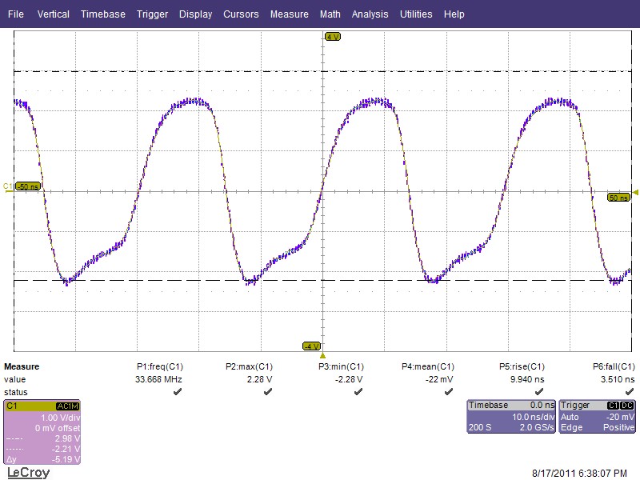Click the P3:min(C1) measurement label
Screen dimensions: 640x480
click(341, 366)
